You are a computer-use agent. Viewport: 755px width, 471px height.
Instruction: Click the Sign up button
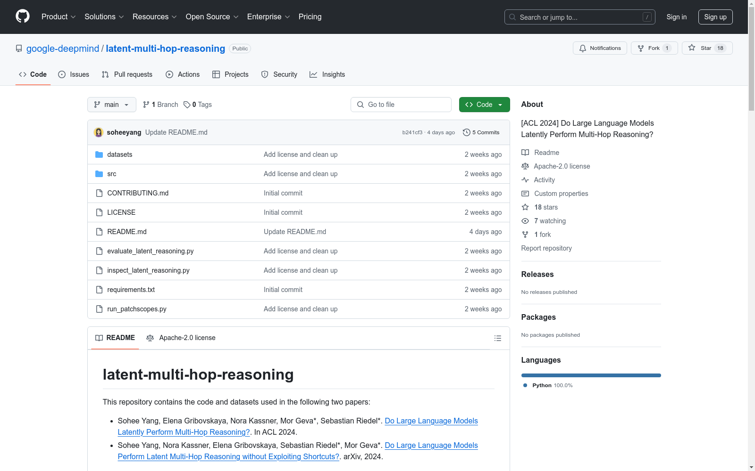[715, 17]
